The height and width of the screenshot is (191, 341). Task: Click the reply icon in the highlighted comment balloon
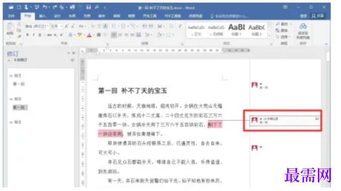pyautogui.click(x=317, y=119)
